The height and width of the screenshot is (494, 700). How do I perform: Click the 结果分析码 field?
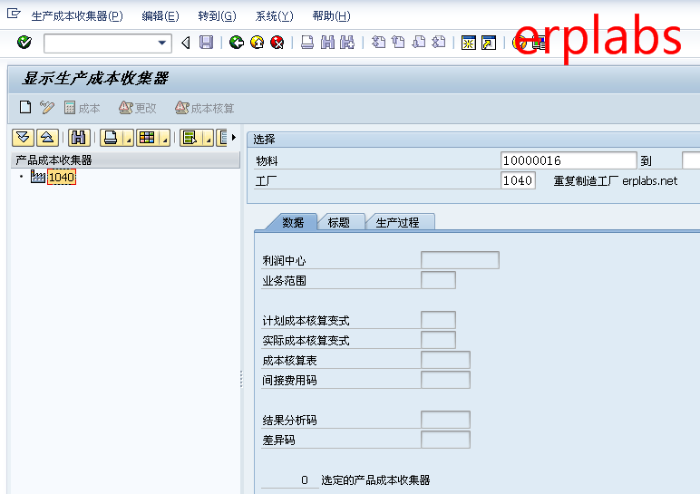445,420
